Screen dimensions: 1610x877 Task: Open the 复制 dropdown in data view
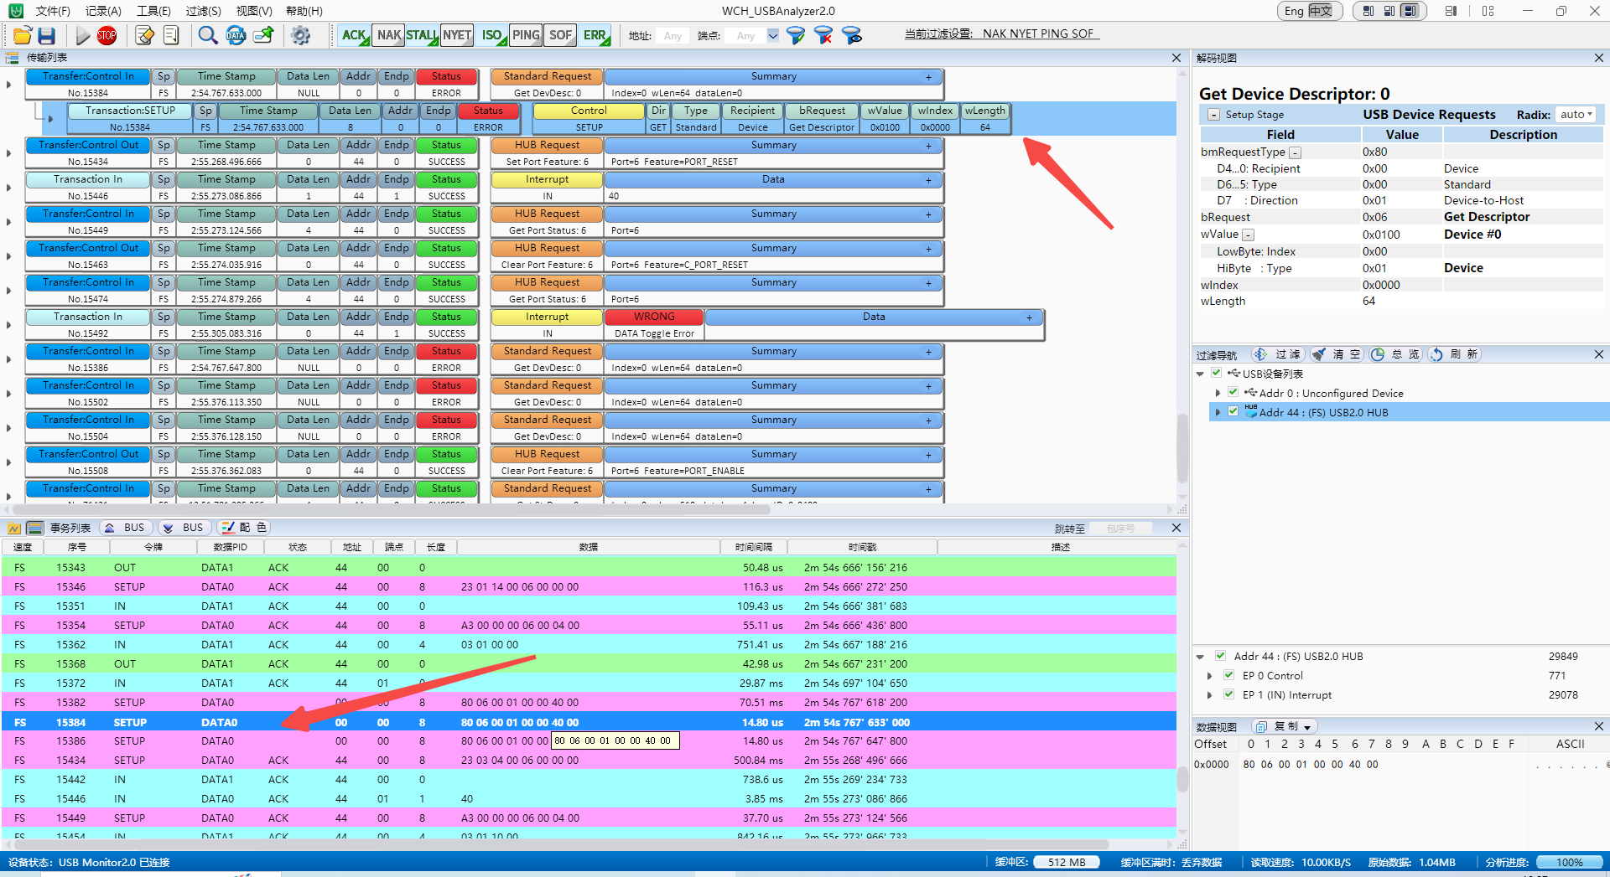click(1285, 726)
